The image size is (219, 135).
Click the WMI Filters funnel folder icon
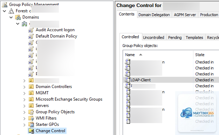pos(31,118)
